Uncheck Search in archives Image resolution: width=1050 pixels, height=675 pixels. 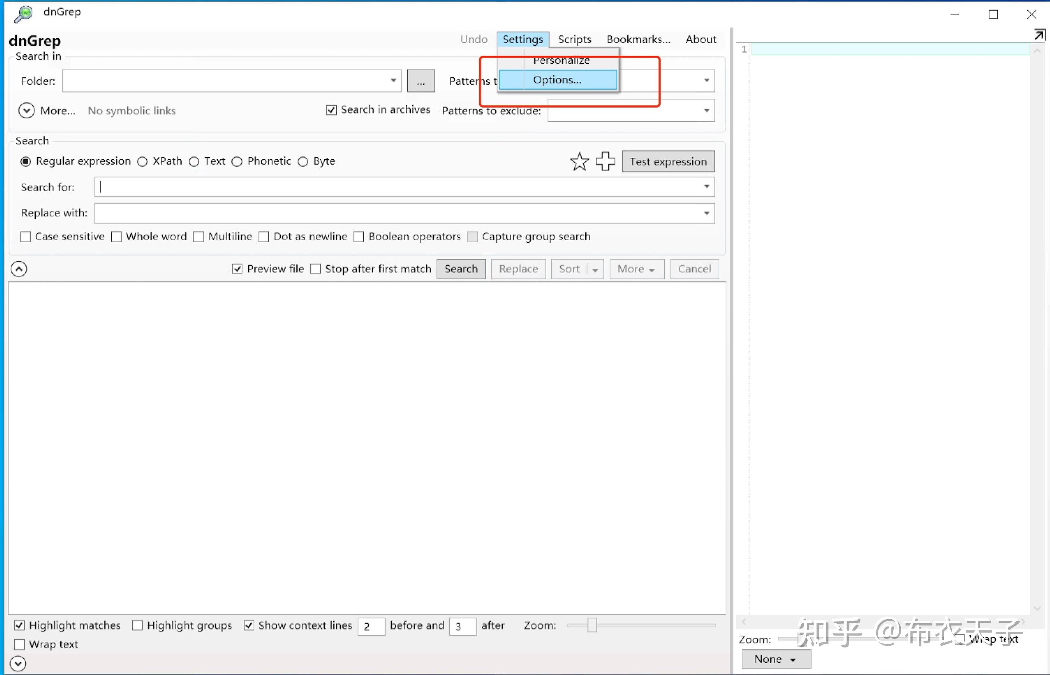point(331,109)
